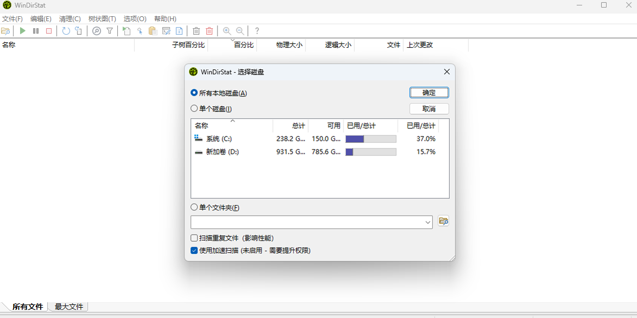637x318 pixels.
Task: Click the 确定 button
Action: click(x=429, y=93)
